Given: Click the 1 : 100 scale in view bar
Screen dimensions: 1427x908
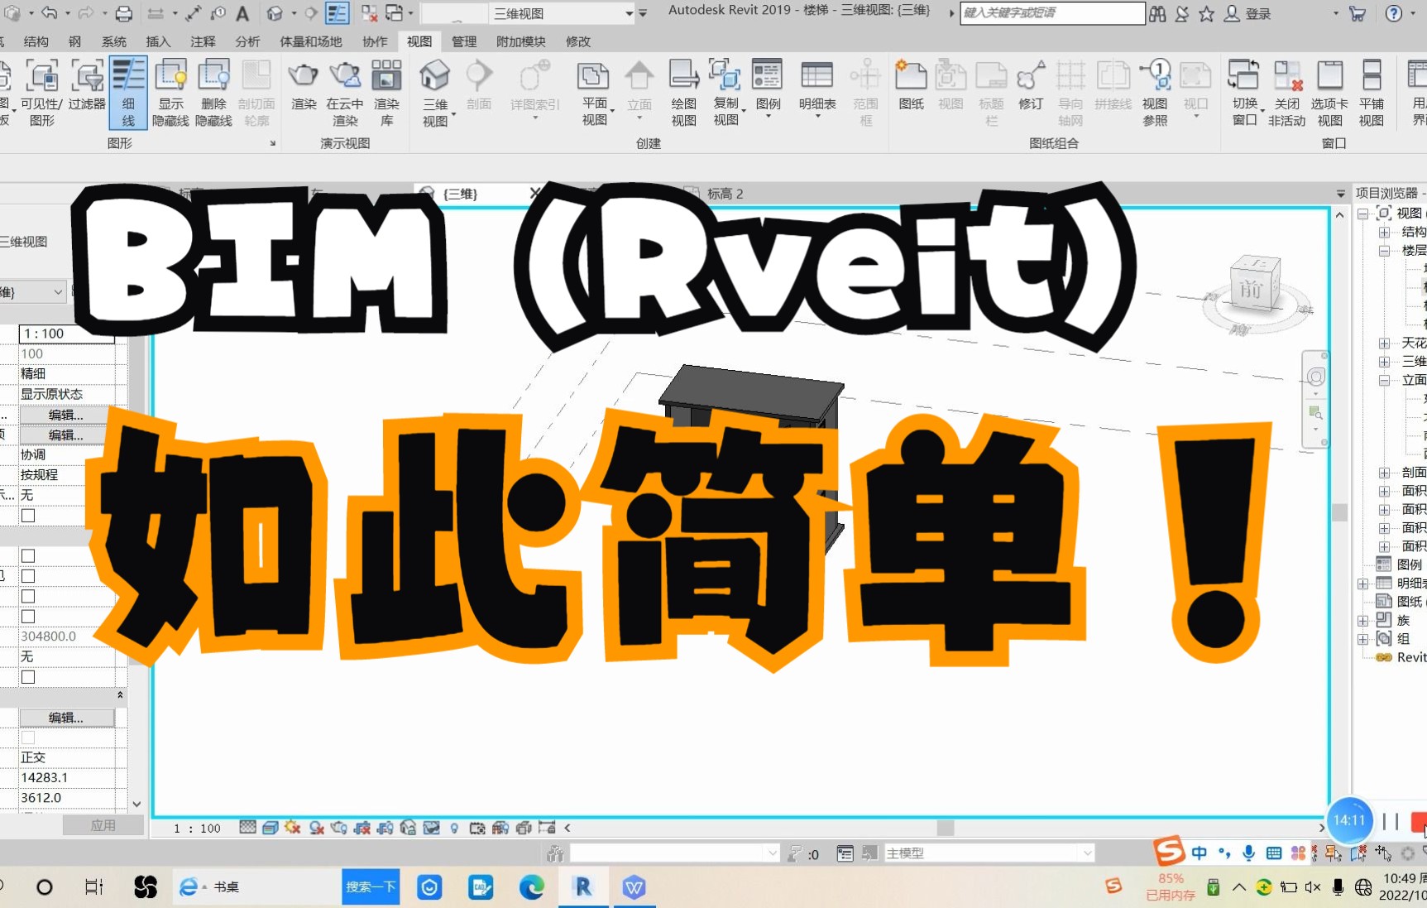Looking at the screenshot, I should point(197,828).
